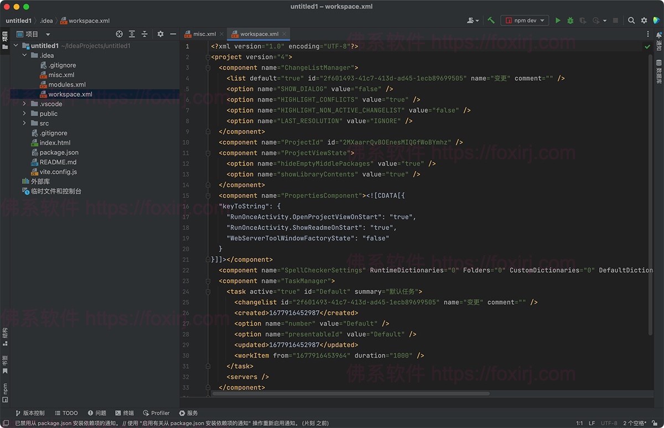Open the TODO tool window
The width and height of the screenshot is (664, 428).
pyautogui.click(x=66, y=413)
